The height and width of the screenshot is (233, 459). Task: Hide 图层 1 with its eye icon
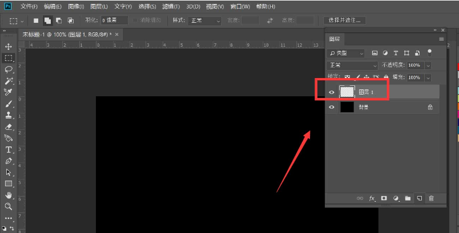tap(331, 92)
